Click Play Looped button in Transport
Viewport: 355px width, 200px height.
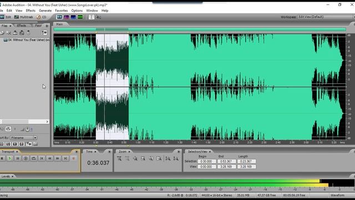pos(33,158)
